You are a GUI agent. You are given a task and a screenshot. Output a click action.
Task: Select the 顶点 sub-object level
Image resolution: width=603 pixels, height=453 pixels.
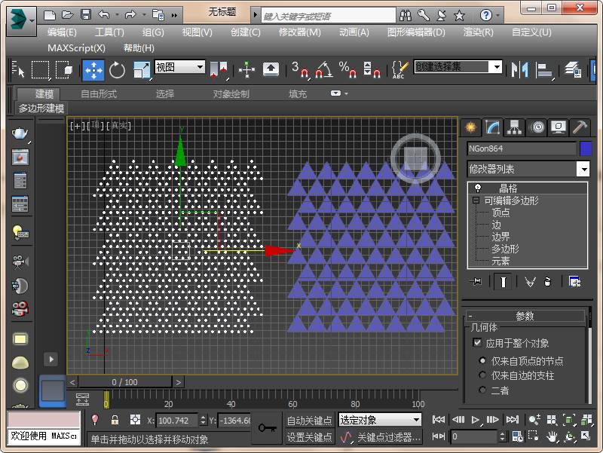tap(500, 213)
